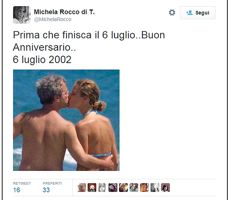Screen dimensions: 231x200
Task: Open the list of 16 retweets
Action: [x=16, y=190]
